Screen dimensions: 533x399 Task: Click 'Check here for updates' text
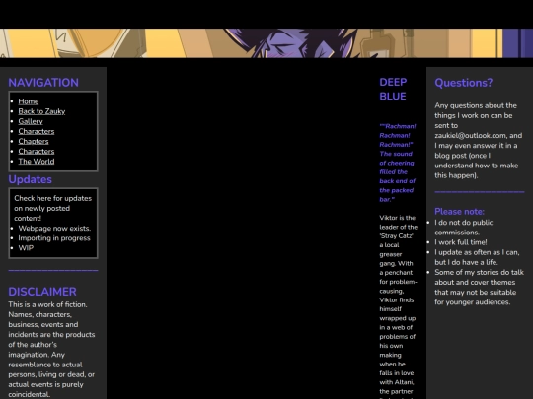52,198
